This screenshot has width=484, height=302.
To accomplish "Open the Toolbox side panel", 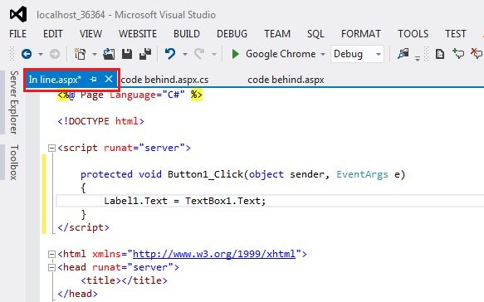I will click(14, 163).
